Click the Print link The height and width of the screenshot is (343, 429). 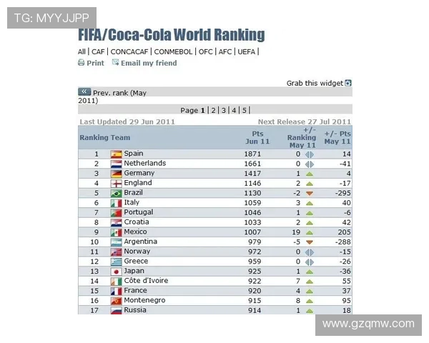pos(95,63)
